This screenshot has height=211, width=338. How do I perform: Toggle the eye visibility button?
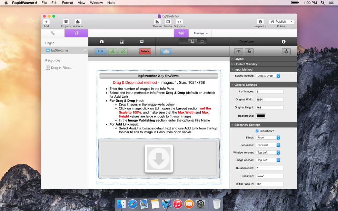click(x=239, y=51)
